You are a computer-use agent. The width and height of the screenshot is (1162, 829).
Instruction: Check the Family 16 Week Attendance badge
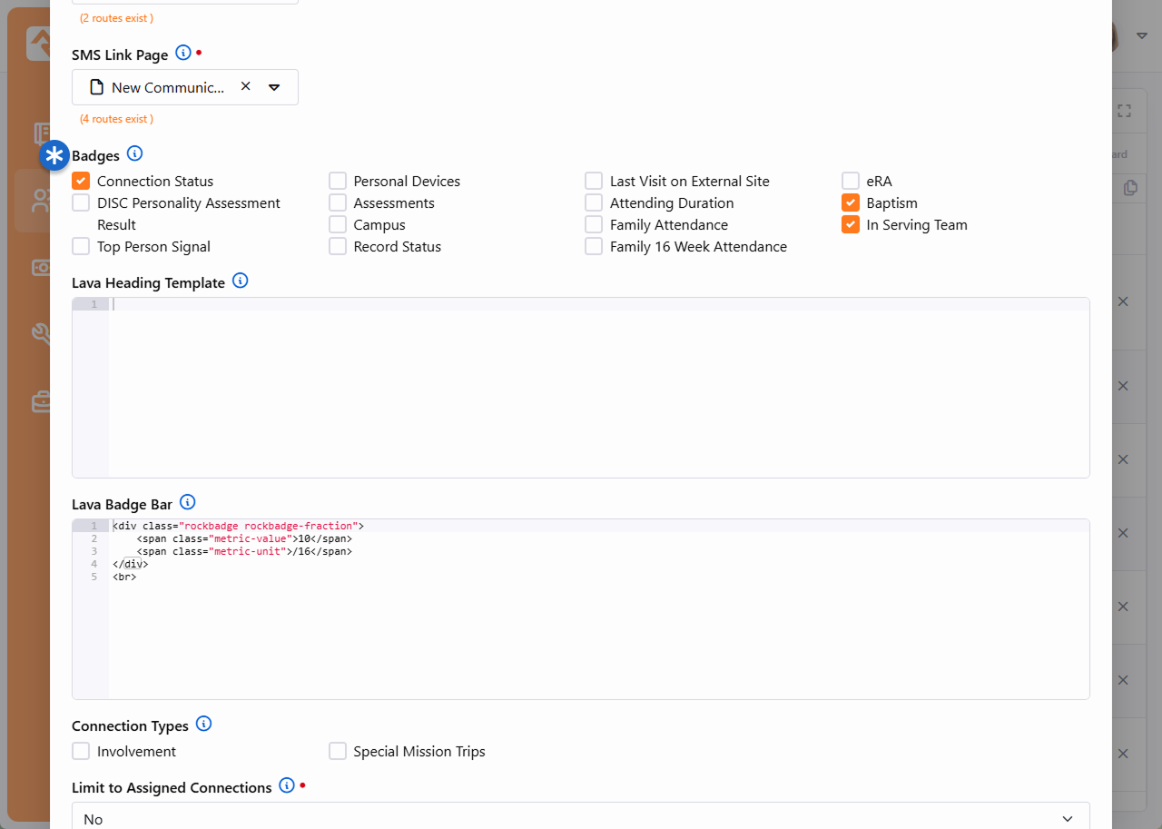pos(594,246)
